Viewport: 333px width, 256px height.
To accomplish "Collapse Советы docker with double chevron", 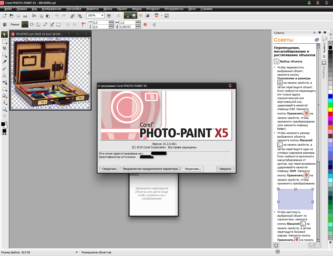I will (x=314, y=33).
